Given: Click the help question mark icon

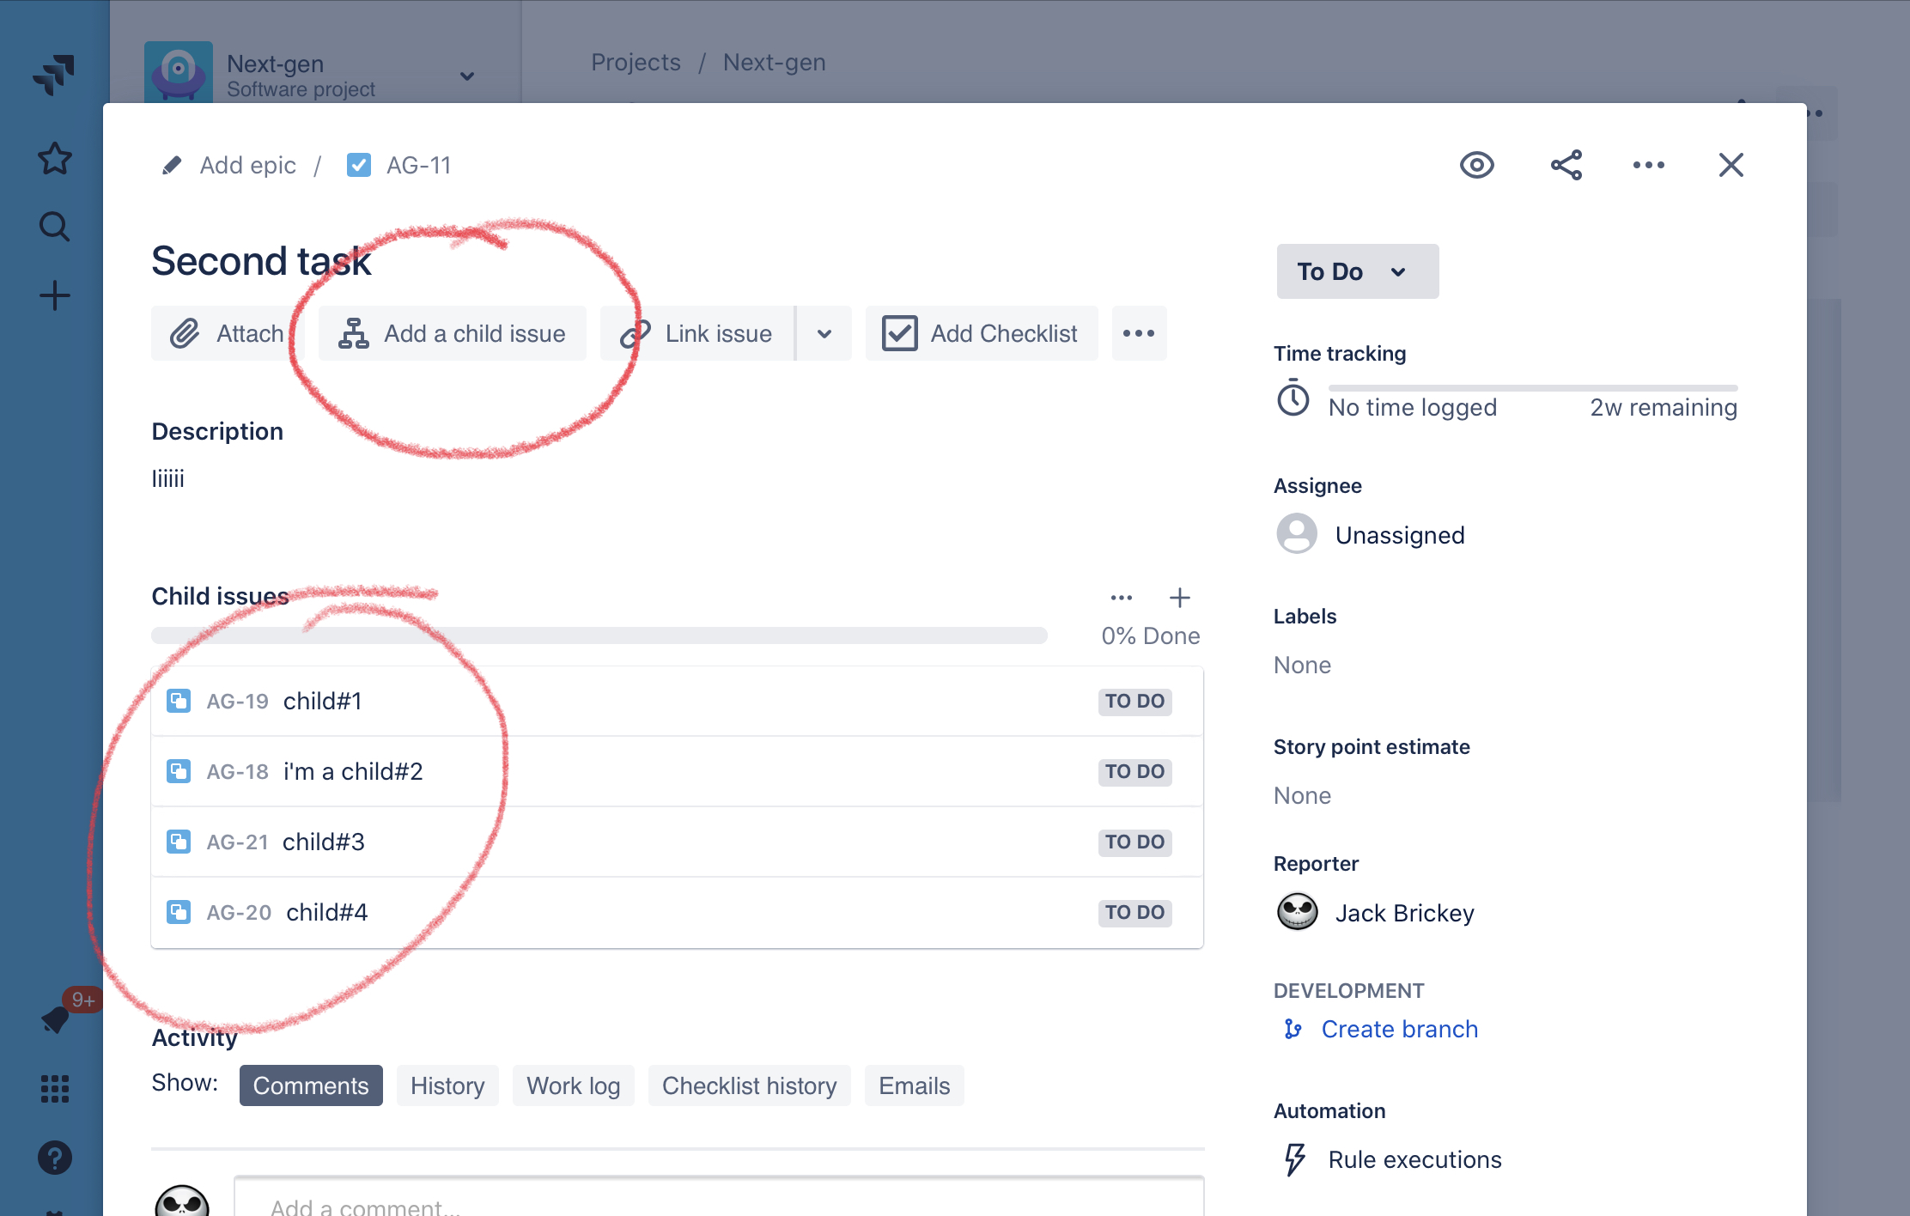Looking at the screenshot, I should [54, 1158].
